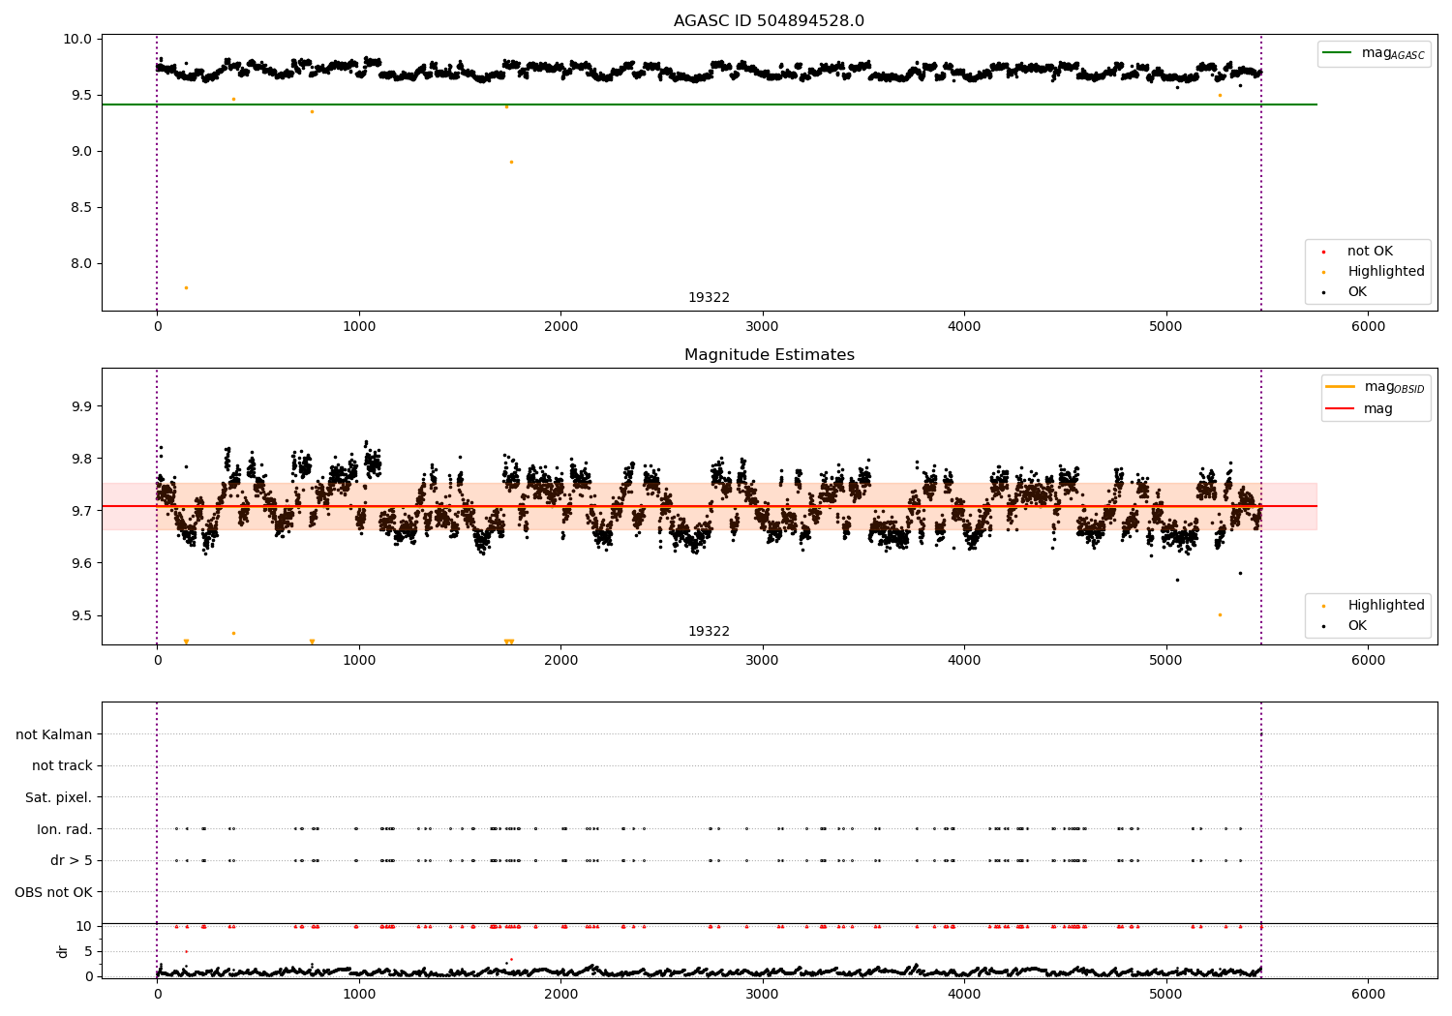This screenshot has width=1452, height=1016.
Task: Click the 'OBS not OK' axis label
Action: (53, 892)
